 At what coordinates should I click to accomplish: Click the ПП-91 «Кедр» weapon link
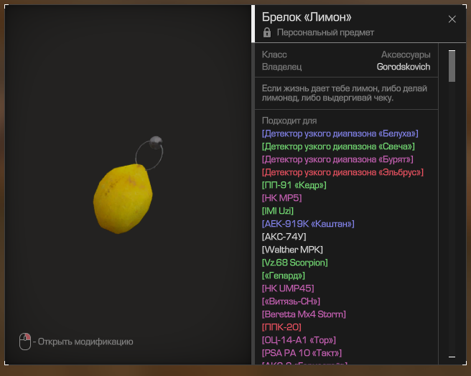(294, 185)
